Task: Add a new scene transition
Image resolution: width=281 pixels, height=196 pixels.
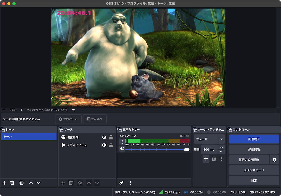Action: click(206, 159)
